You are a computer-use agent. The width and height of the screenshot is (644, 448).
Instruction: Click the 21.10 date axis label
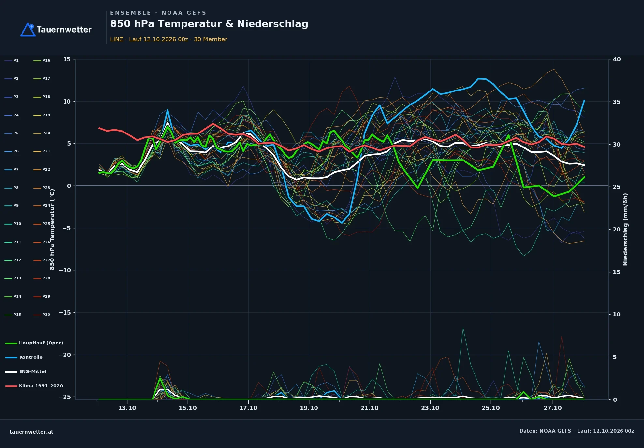[x=370, y=408]
